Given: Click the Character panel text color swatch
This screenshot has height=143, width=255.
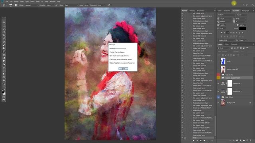Looking at the screenshot, I should point(243,28).
